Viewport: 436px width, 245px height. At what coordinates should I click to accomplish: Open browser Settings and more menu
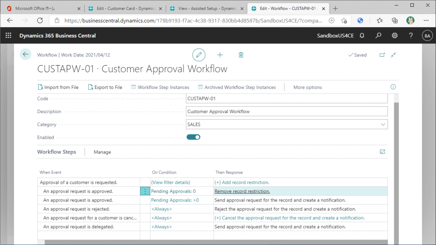click(x=426, y=20)
